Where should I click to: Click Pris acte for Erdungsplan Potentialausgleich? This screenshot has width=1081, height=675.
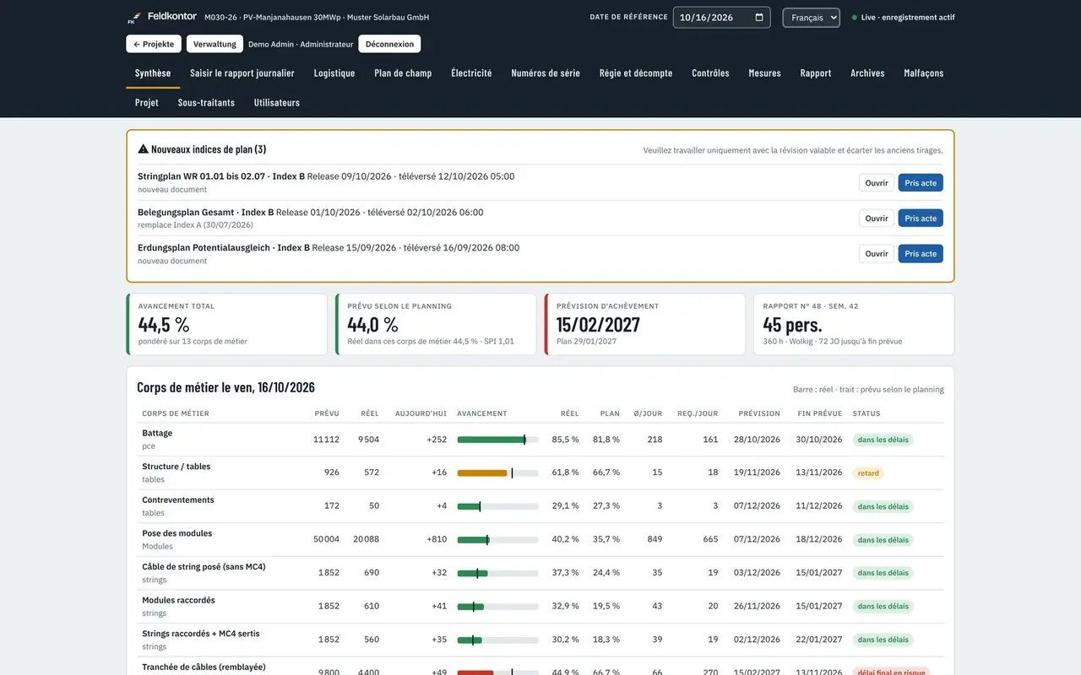coord(921,253)
